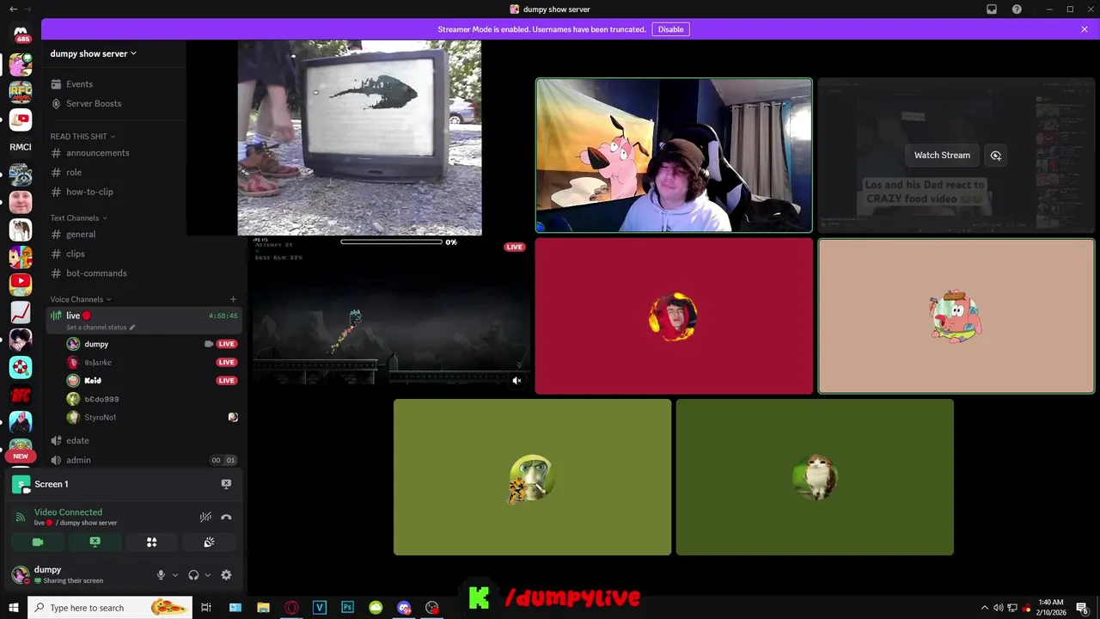Open dumpy's user avatar panel
The image size is (1100, 619).
(x=20, y=575)
